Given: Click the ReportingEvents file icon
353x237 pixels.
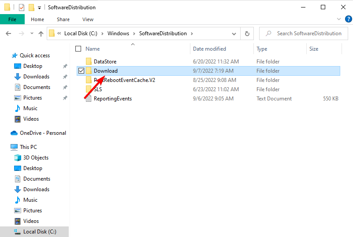Looking at the screenshot, I should 89,98.
